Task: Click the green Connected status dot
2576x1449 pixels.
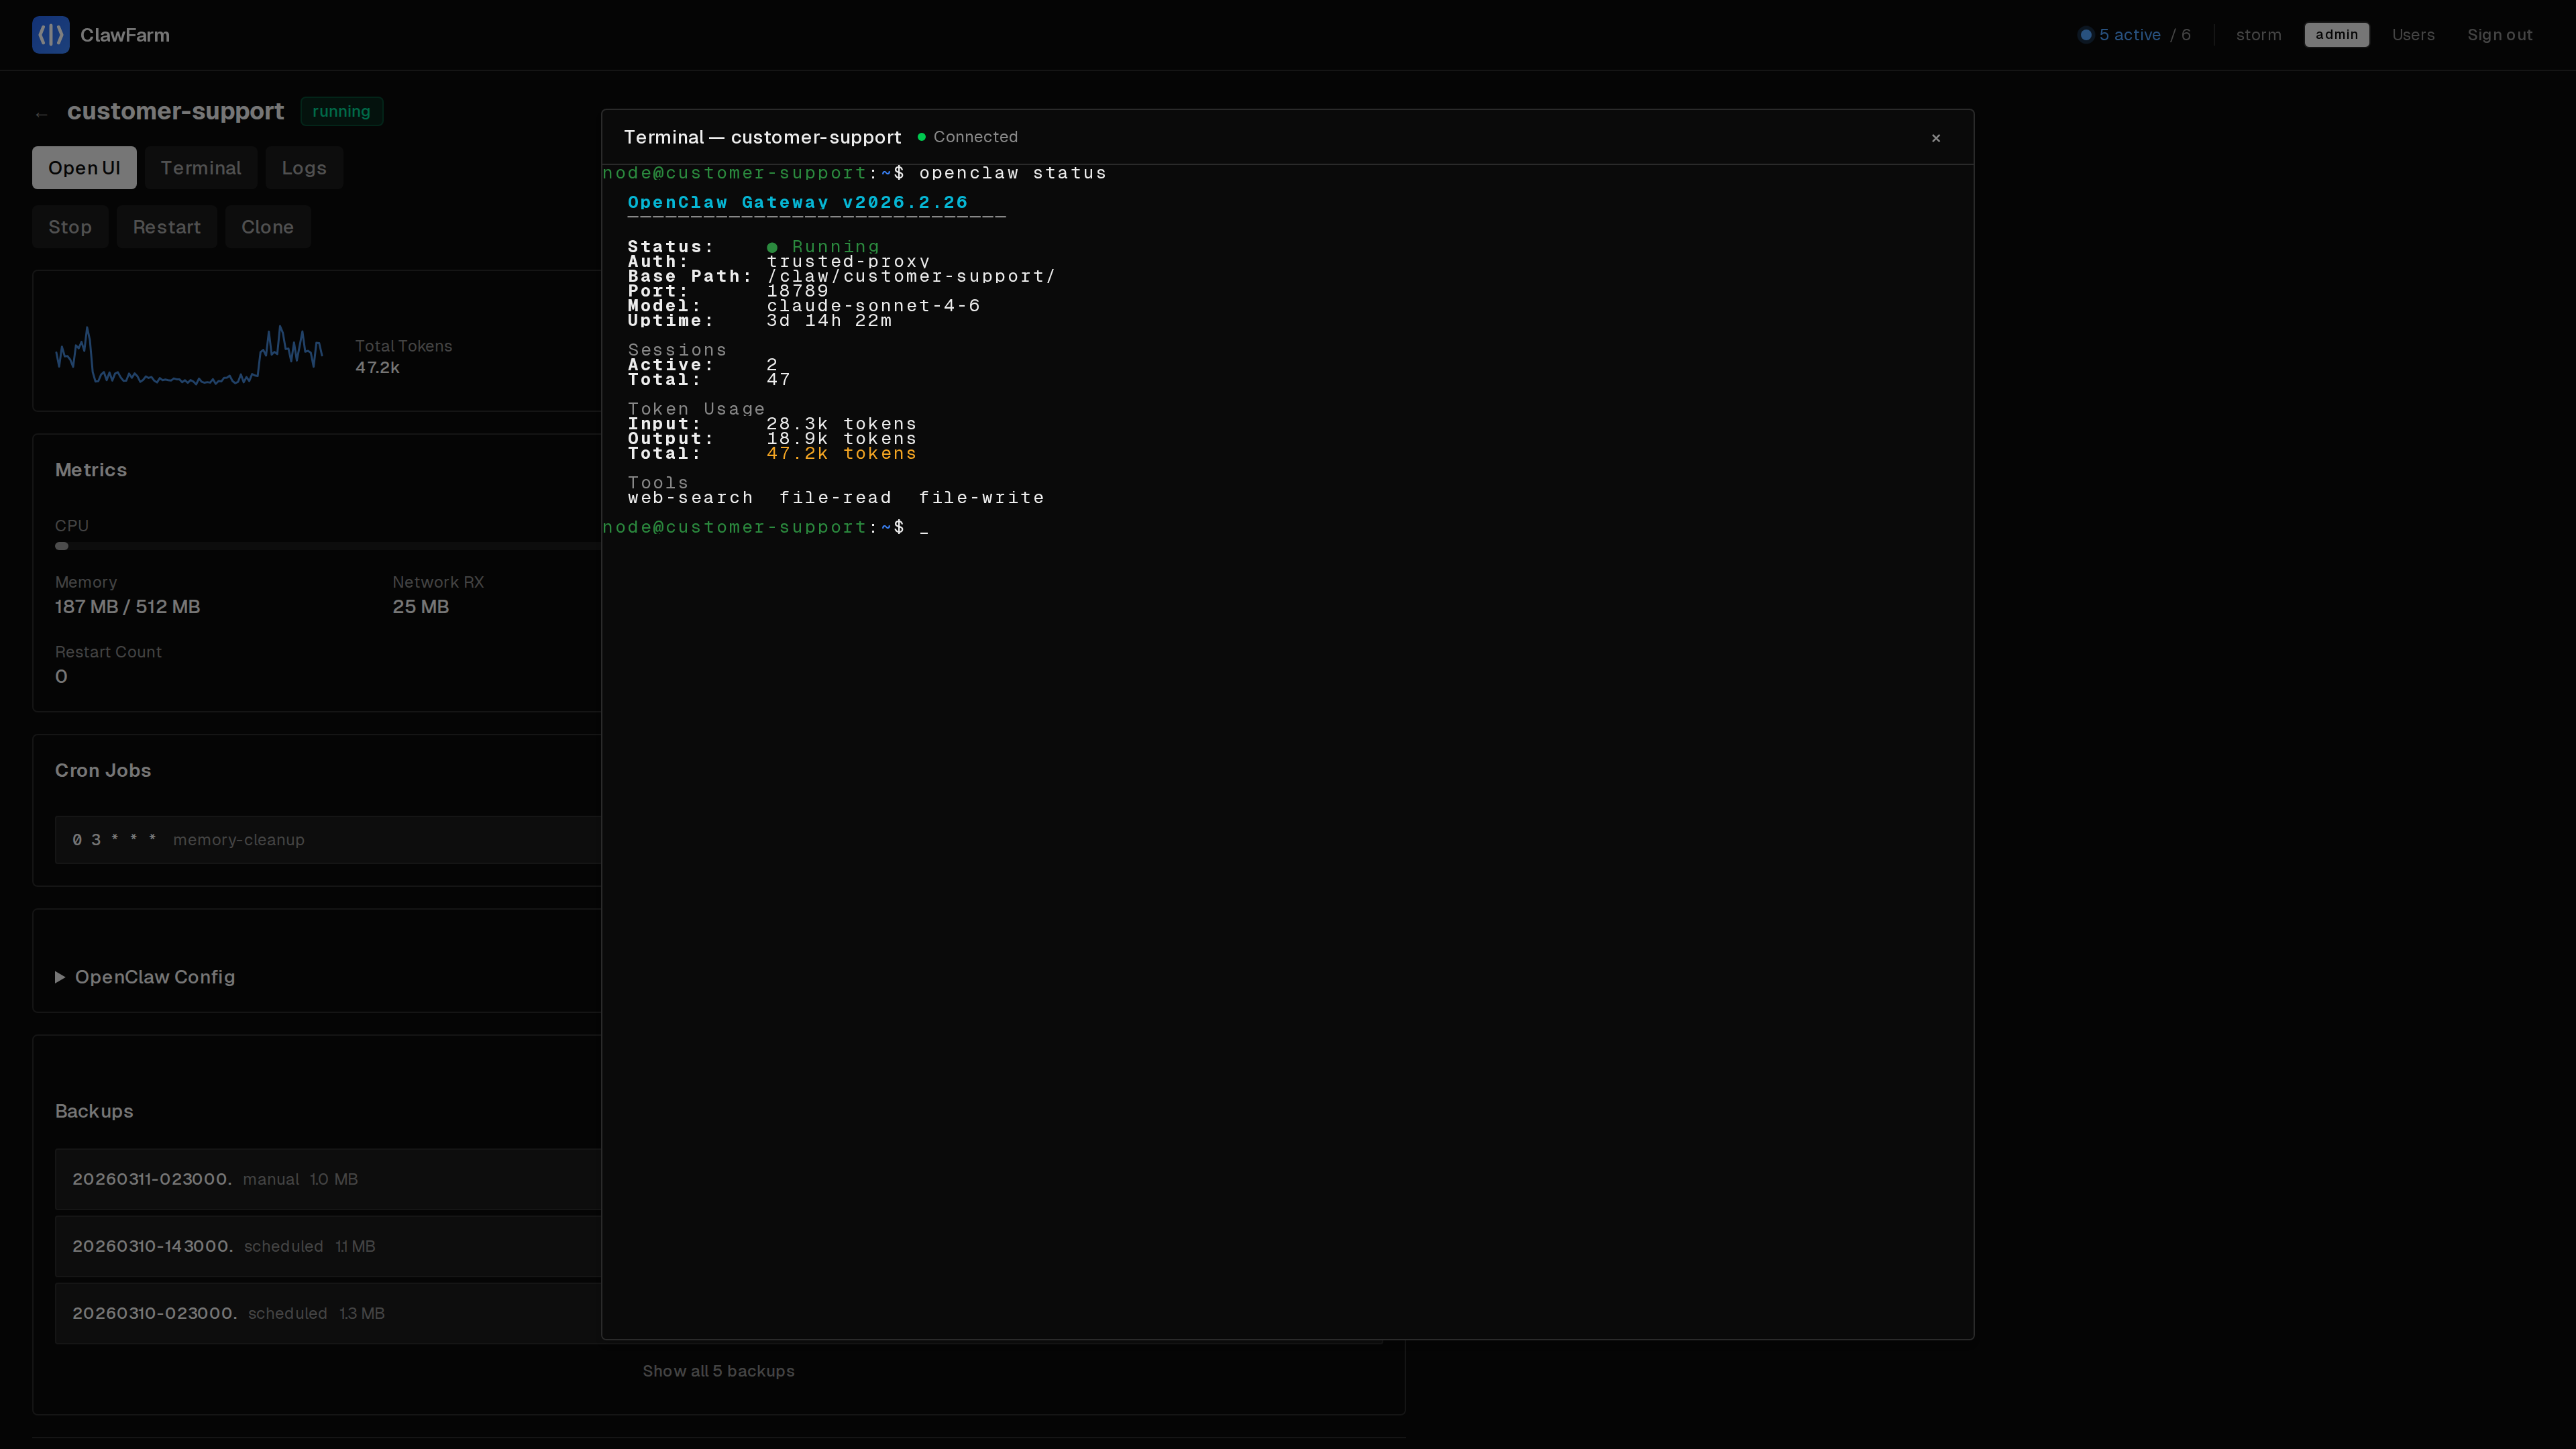Action: [x=921, y=136]
